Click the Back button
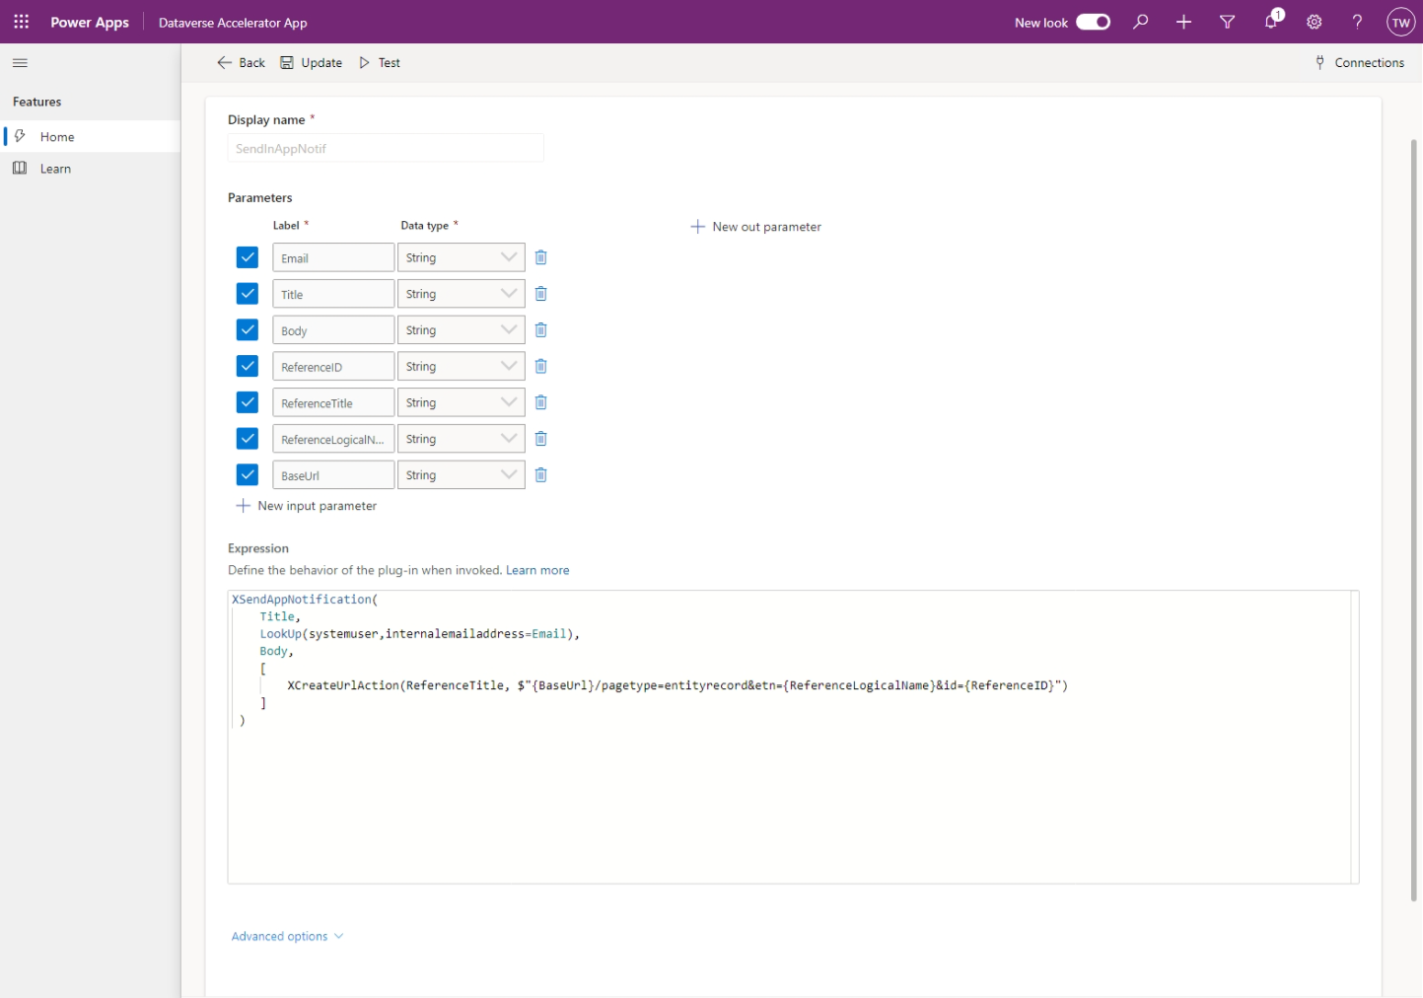Screen dimensions: 1423x998 point(241,62)
